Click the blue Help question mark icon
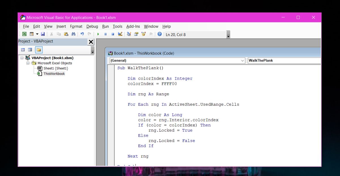 (160, 34)
